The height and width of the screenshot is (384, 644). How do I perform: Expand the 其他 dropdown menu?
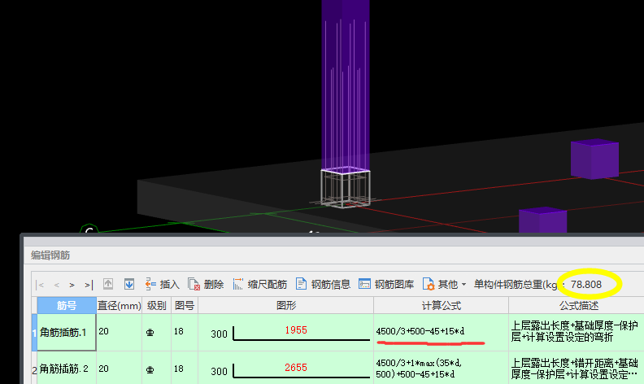[445, 284]
